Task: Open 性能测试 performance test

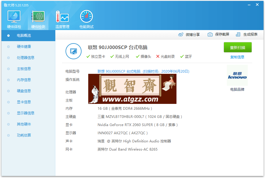Action: (86, 19)
